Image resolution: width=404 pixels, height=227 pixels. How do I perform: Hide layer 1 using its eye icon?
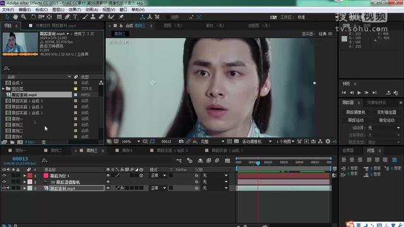[4, 175]
